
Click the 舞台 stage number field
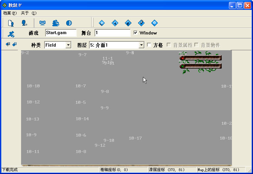point(112,33)
